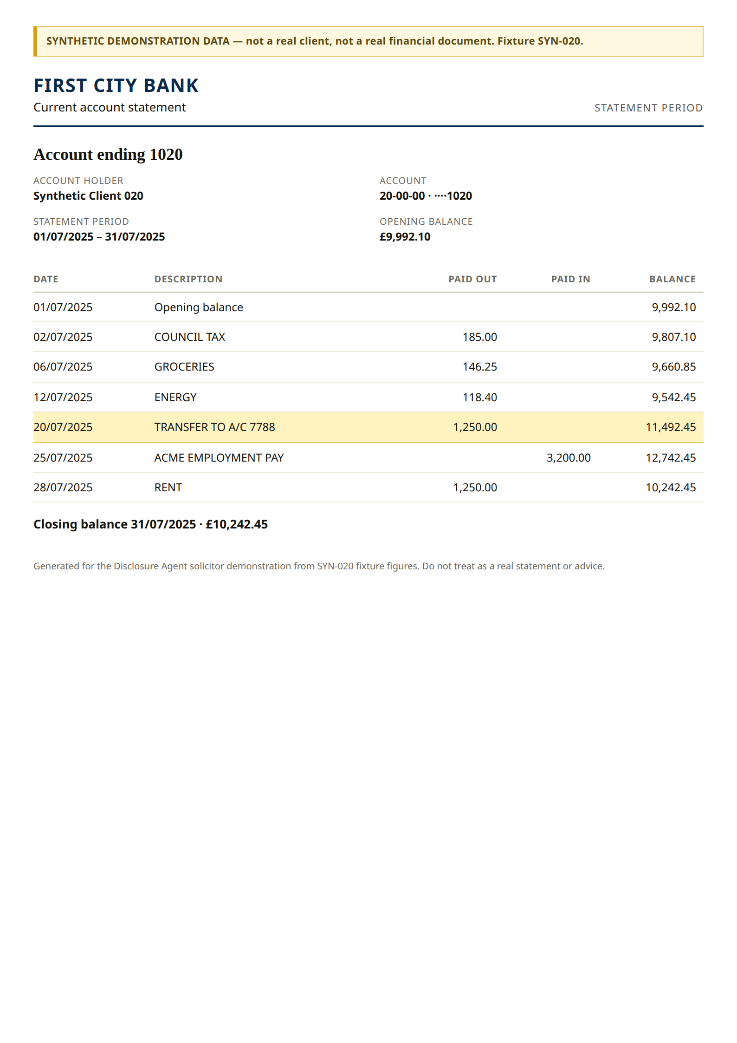This screenshot has height=1043, width=737.
Task: Select the "ACME EMPLOYMENT PAY" description
Action: point(219,458)
